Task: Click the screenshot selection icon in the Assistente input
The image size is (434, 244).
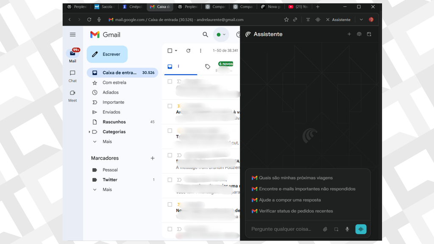Action: pos(336,229)
